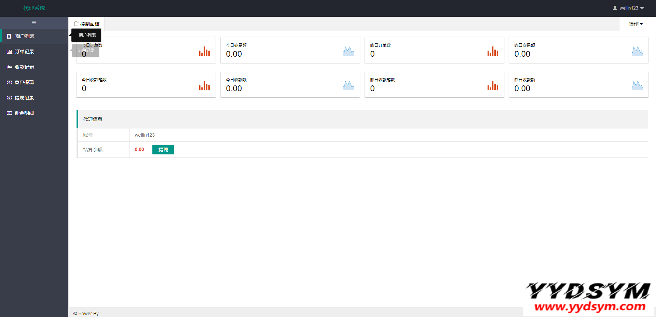This screenshot has width=656, height=317.
Task: Click the 昨日收款额 area chart icon
Action: click(x=637, y=86)
